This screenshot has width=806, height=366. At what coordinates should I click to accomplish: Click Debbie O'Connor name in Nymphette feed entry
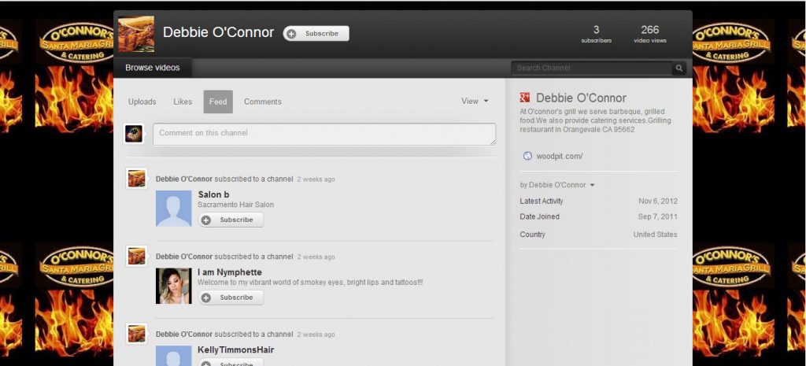tap(184, 257)
